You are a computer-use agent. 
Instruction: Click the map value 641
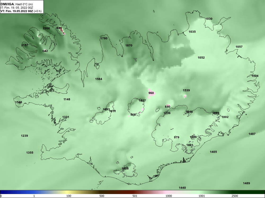point(59,28)
